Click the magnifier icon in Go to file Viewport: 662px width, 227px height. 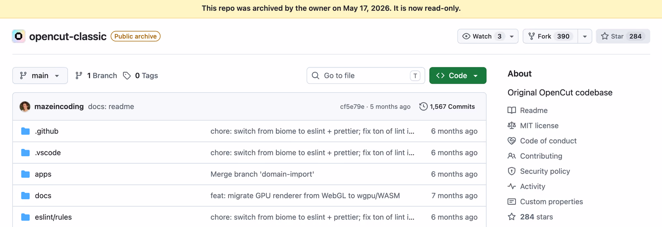[316, 76]
